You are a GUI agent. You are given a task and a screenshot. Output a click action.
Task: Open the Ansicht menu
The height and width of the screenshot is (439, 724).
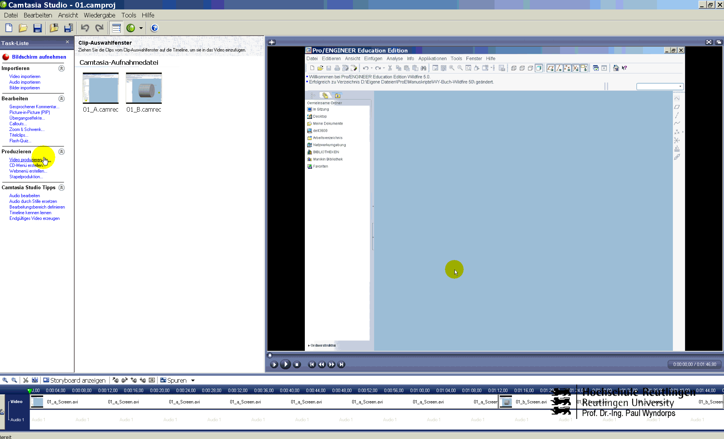point(68,15)
